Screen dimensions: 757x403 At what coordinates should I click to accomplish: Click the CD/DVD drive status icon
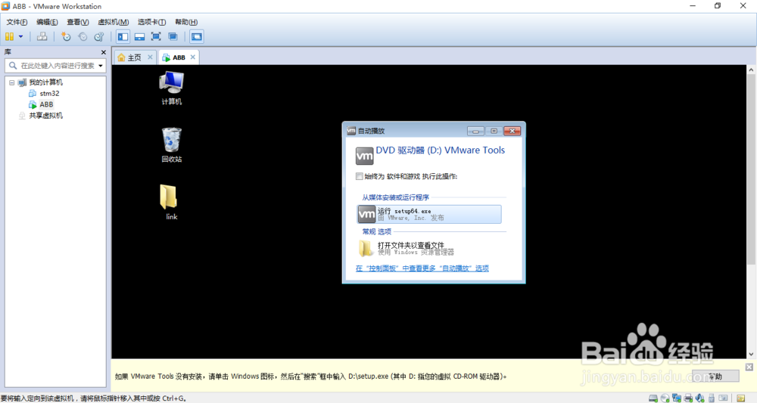[665, 398]
